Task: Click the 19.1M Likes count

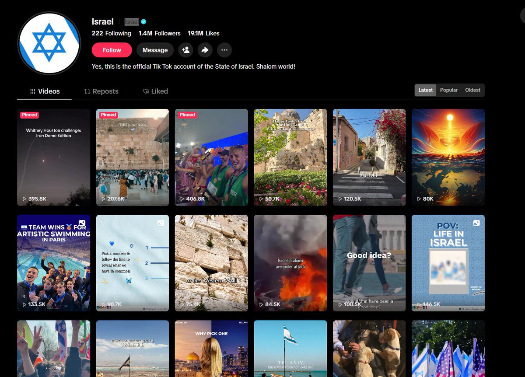Action: (x=203, y=33)
